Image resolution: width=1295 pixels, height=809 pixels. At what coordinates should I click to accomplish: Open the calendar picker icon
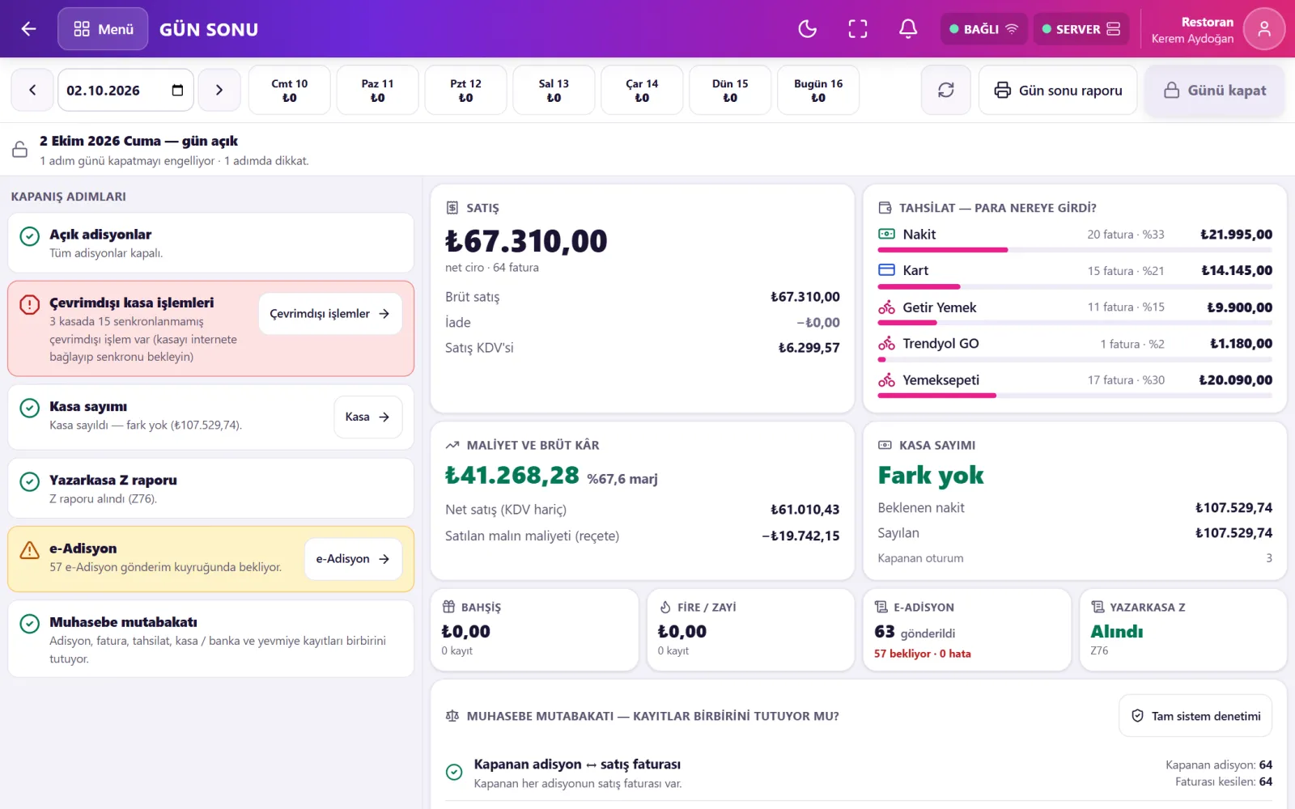click(x=177, y=90)
